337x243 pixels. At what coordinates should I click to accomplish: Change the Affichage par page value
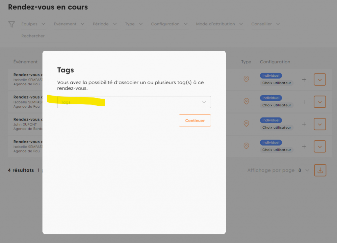(x=304, y=170)
